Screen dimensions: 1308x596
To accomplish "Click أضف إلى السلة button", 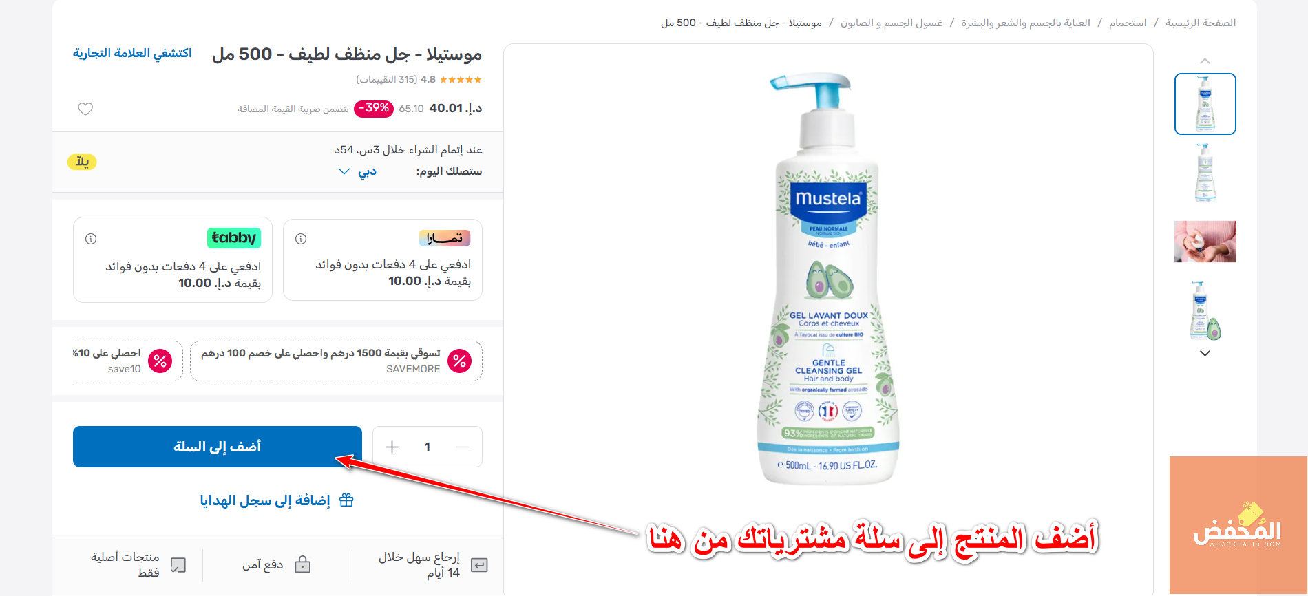I will pos(218,447).
